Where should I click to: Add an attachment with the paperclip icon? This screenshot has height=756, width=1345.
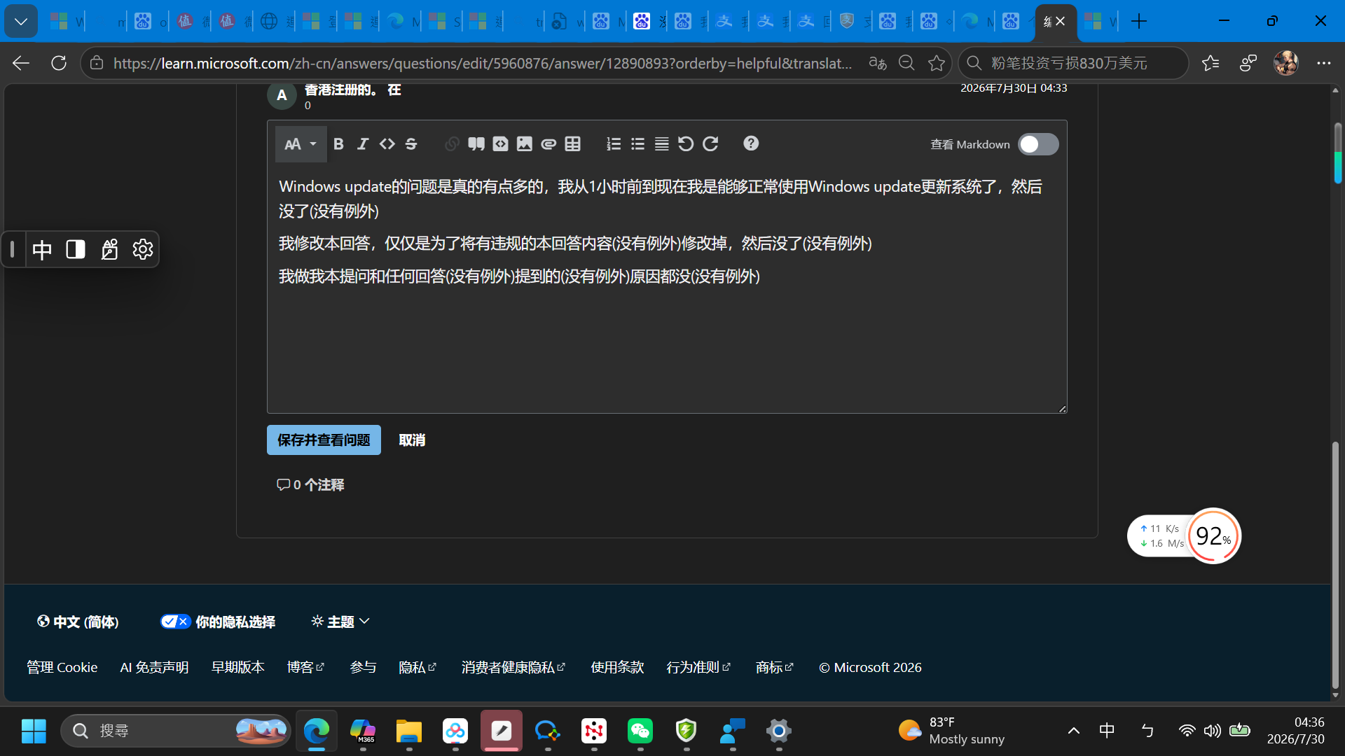[549, 144]
